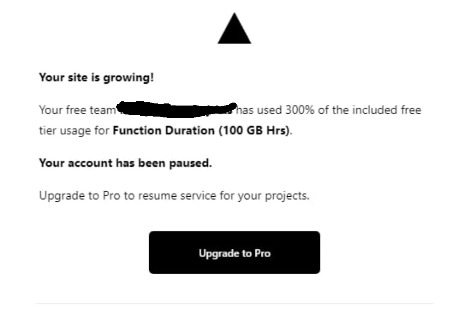The width and height of the screenshot is (458, 309).
Task: Click the "Your free team" text
Action: coord(77,110)
